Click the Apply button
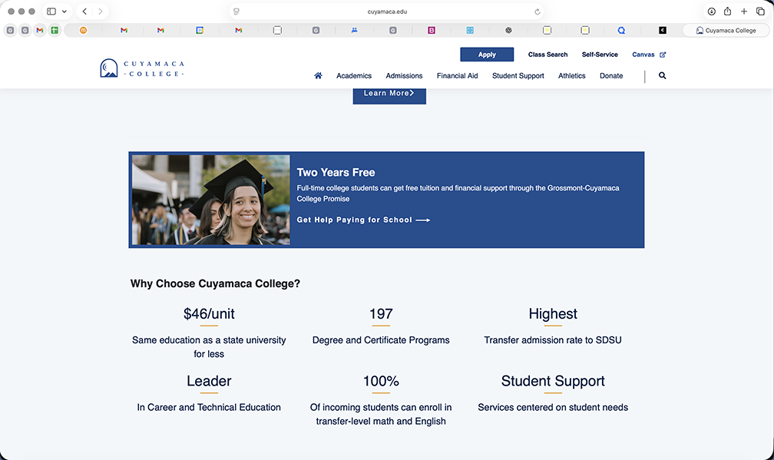Viewport: 774px width, 460px height. [487, 55]
